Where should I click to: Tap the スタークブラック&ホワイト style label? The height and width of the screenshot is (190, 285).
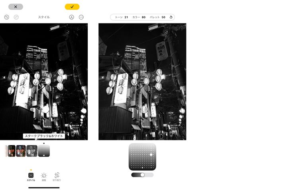coord(44,136)
